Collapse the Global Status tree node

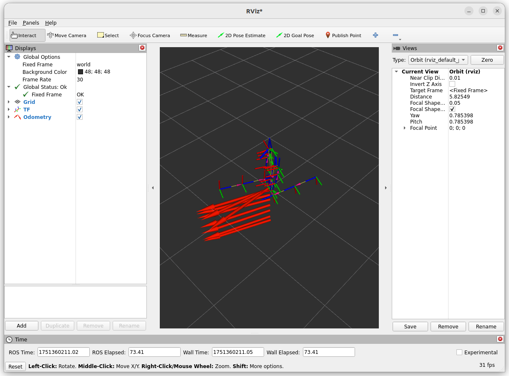[9, 87]
